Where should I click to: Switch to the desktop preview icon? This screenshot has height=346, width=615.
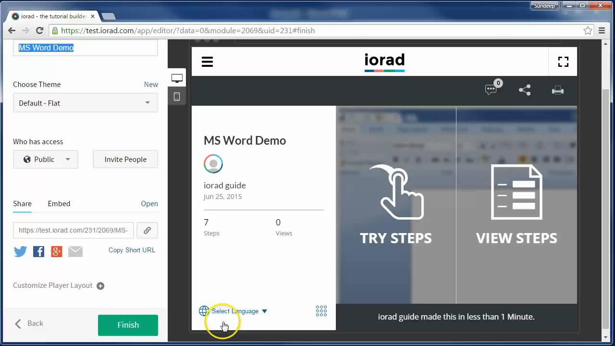pyautogui.click(x=177, y=78)
